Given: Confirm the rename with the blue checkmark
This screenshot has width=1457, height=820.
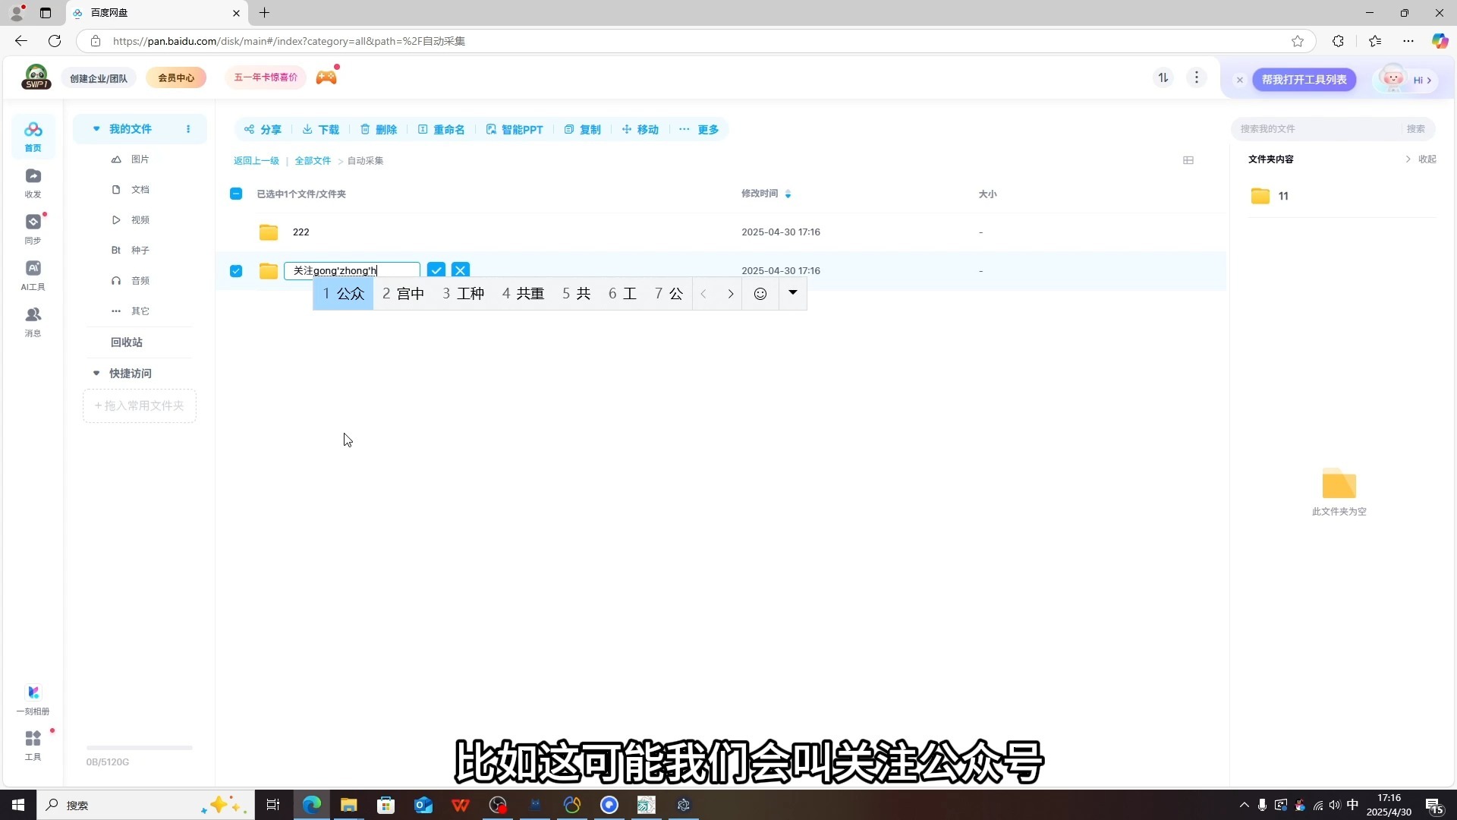Looking at the screenshot, I should 436,270.
